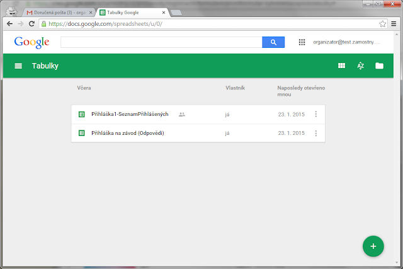Open the Chrome menu button
Viewport: 403px width, 269px height.
point(394,24)
